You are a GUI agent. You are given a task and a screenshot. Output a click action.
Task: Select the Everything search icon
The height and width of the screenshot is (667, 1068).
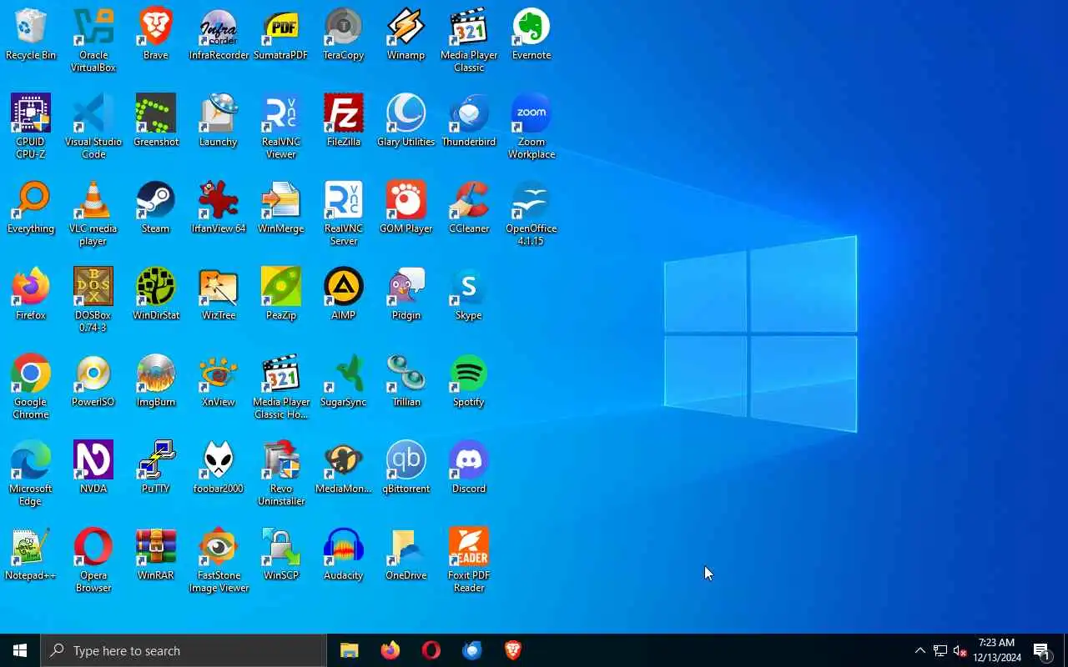[x=31, y=208]
